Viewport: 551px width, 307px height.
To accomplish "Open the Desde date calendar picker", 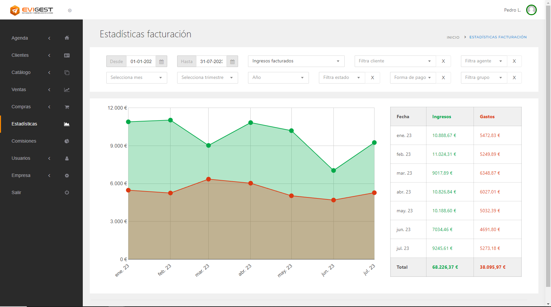I will point(161,61).
